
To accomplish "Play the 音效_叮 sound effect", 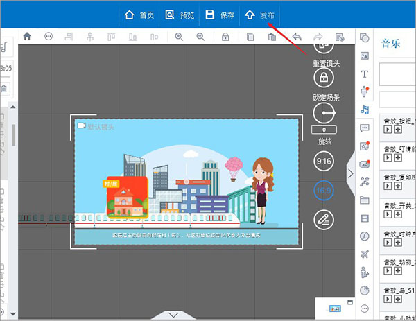I will (x=388, y=158).
